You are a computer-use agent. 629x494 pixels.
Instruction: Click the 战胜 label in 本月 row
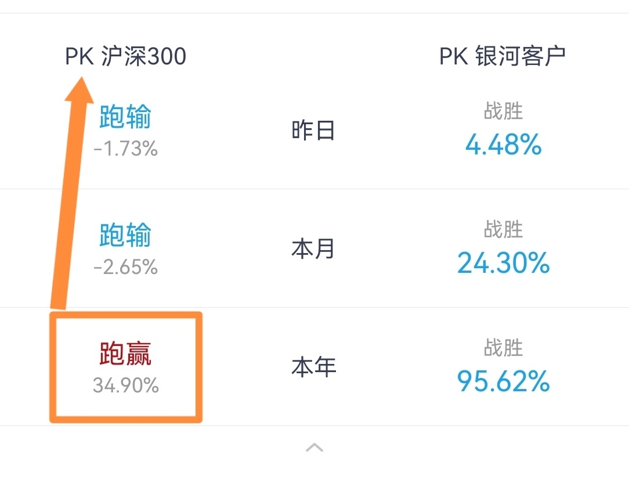(503, 229)
